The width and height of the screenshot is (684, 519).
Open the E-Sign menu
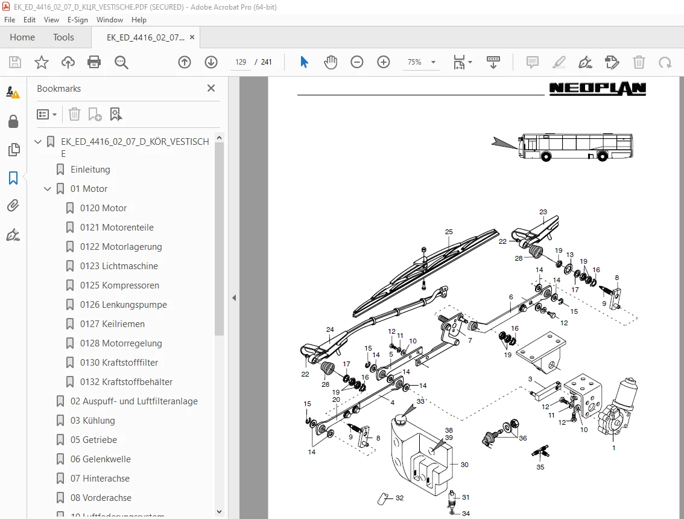pyautogui.click(x=78, y=20)
